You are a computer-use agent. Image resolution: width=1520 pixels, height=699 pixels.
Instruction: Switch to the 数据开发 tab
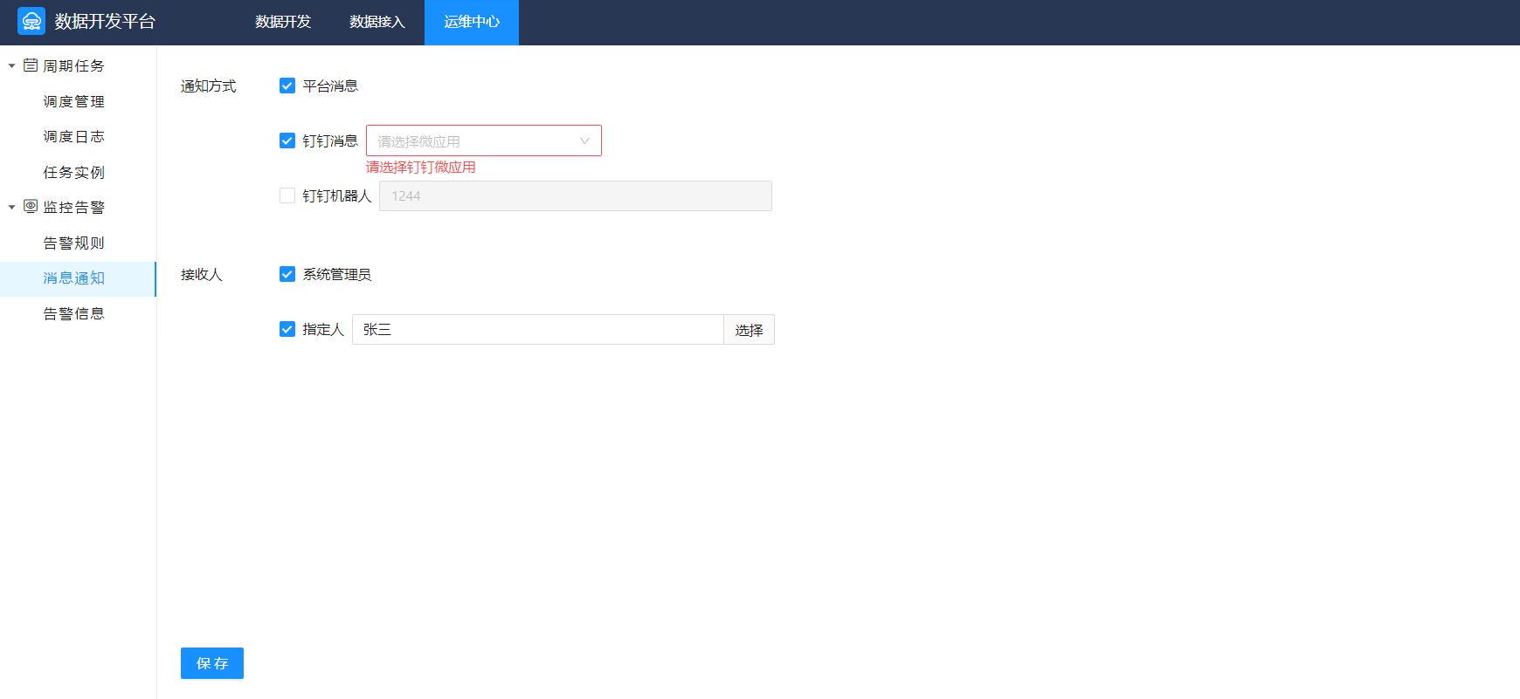283,22
